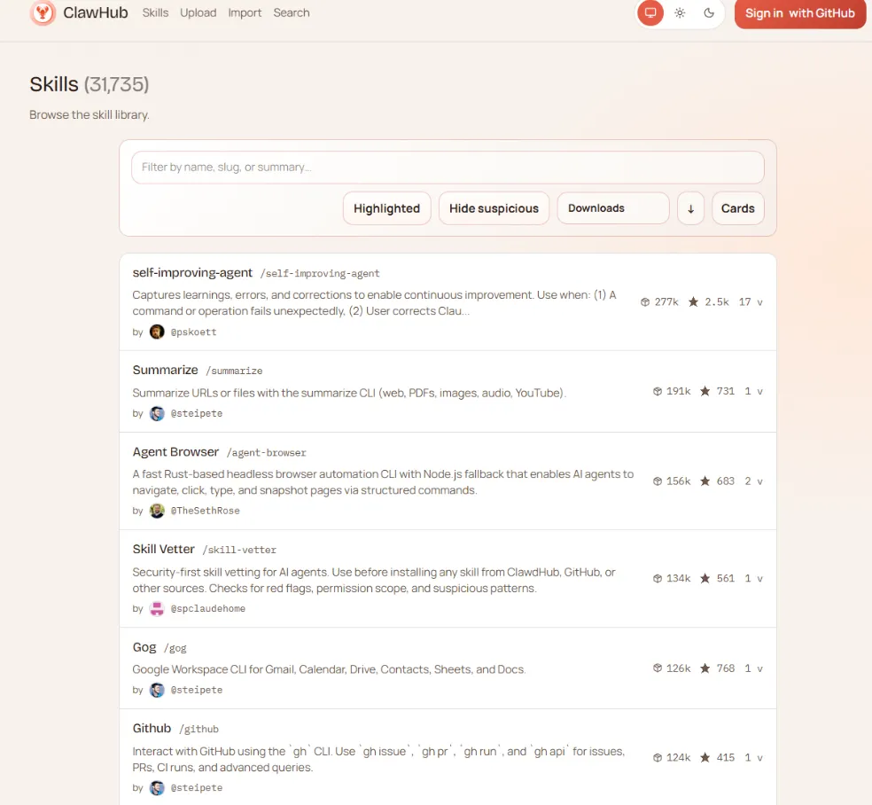Click the 768 stars count

click(725, 668)
